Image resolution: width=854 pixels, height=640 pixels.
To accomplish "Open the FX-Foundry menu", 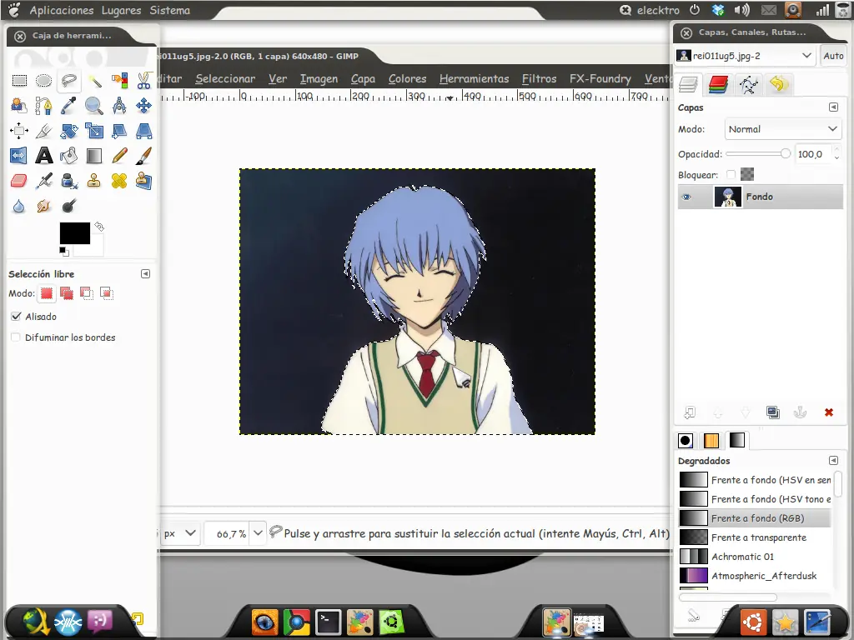I will [600, 79].
